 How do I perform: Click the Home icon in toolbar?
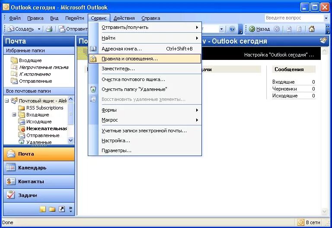pos(311,29)
